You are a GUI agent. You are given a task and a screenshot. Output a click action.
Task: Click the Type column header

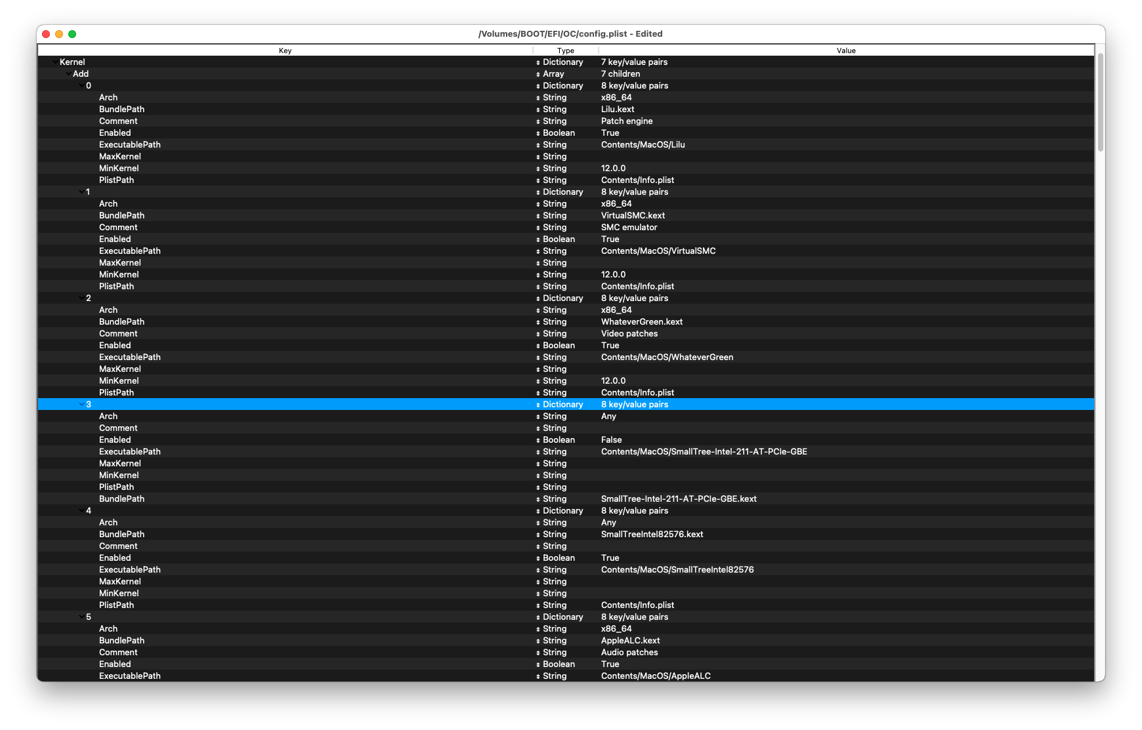coord(565,51)
